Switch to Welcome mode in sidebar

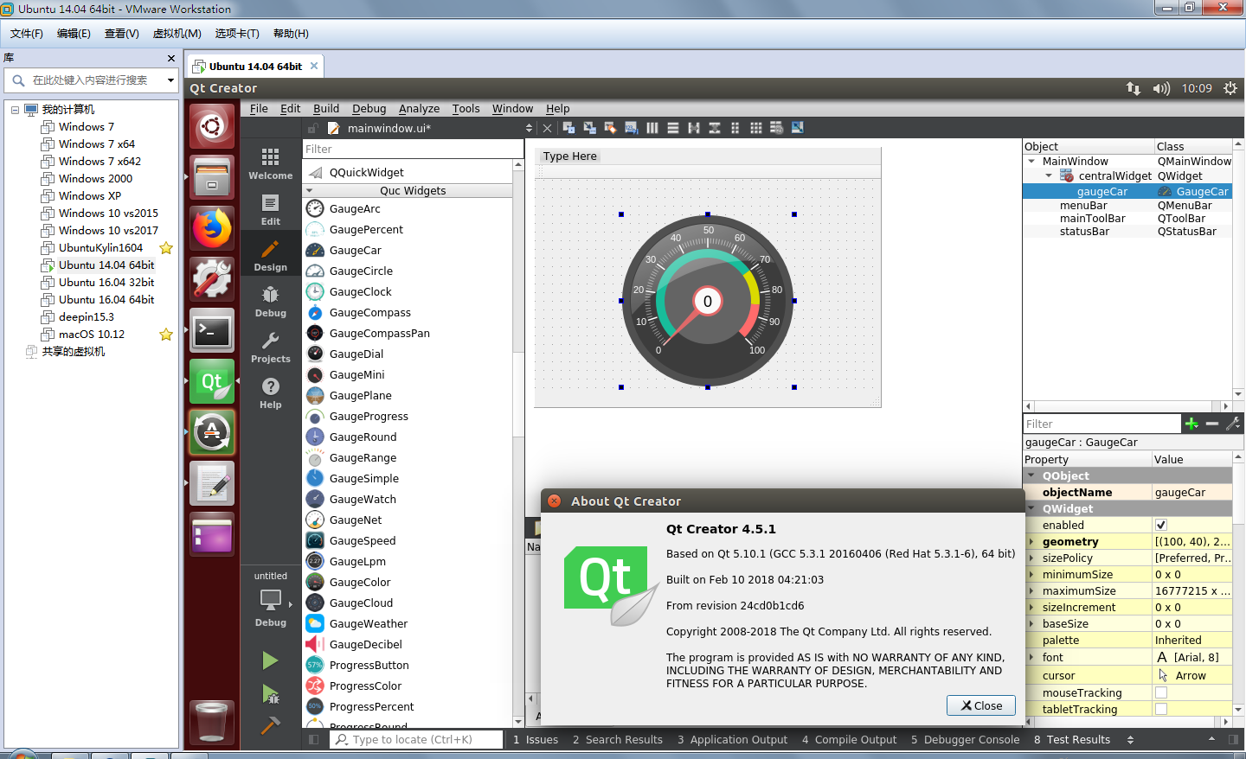pos(271,163)
